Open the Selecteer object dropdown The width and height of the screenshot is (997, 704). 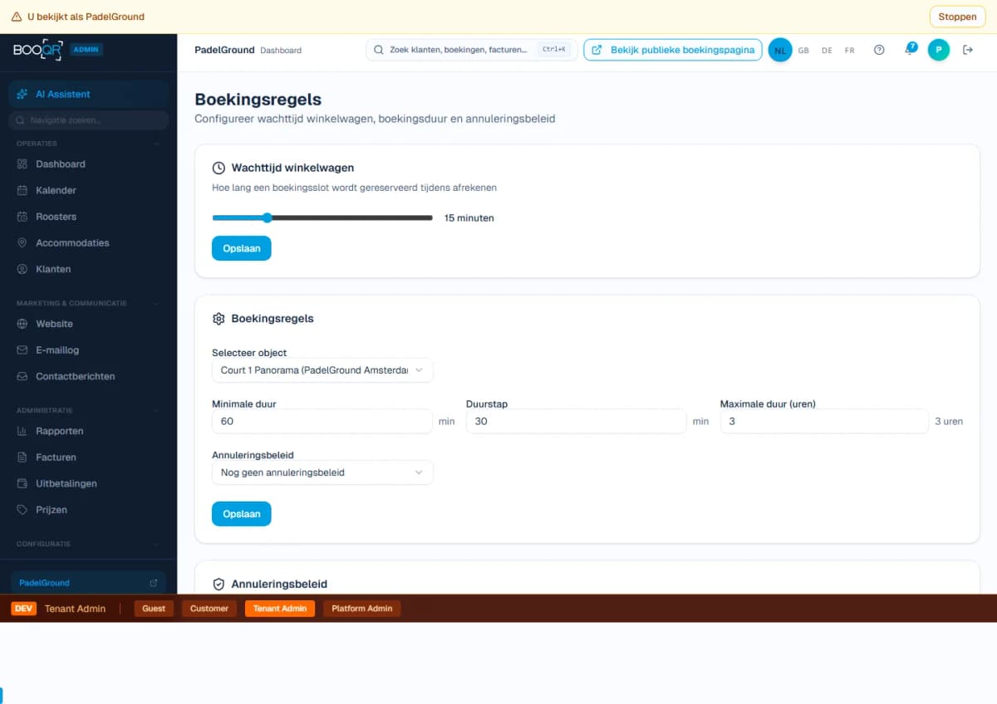click(x=322, y=369)
